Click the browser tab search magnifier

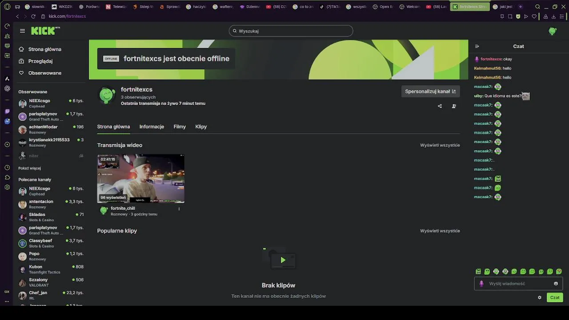[537, 7]
